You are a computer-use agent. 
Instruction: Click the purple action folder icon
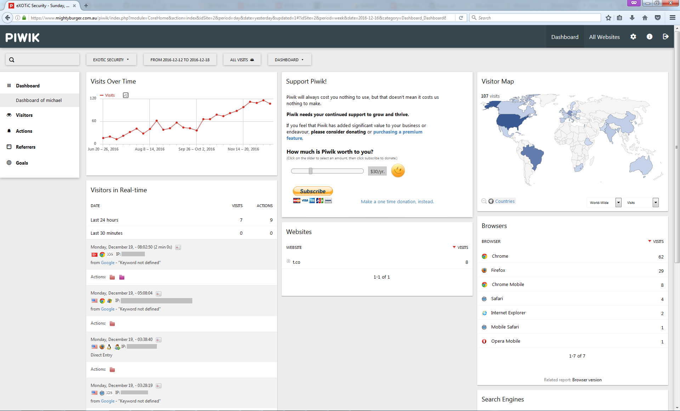point(122,277)
